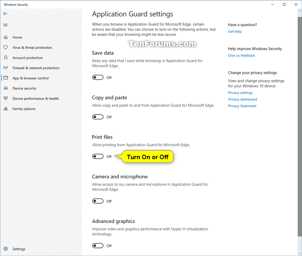Click the Print files heading
This screenshot has width=302, height=256.
click(102, 137)
